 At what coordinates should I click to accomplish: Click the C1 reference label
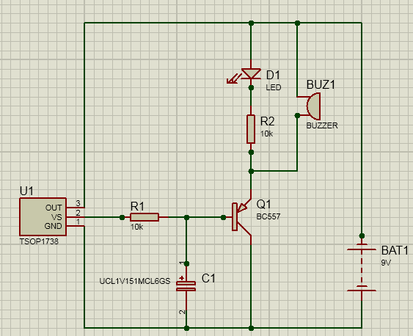[208, 278]
